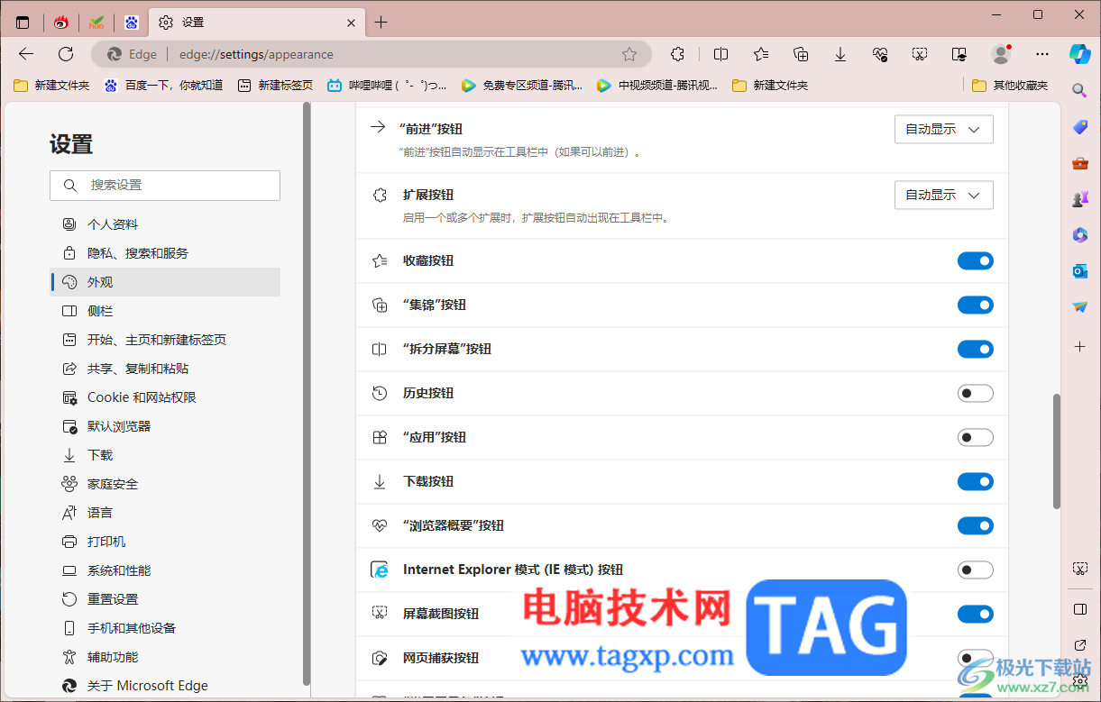This screenshot has height=702, width=1101.
Task: Open 侧栏 settings section
Action: click(x=165, y=311)
